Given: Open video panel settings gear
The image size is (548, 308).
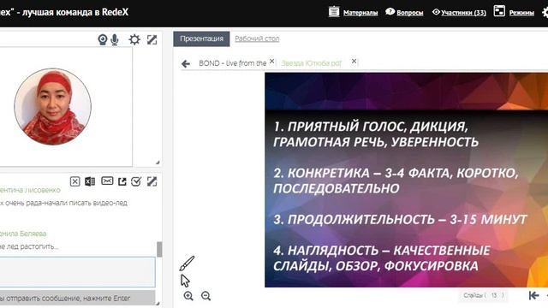Looking at the screenshot, I should [134, 39].
